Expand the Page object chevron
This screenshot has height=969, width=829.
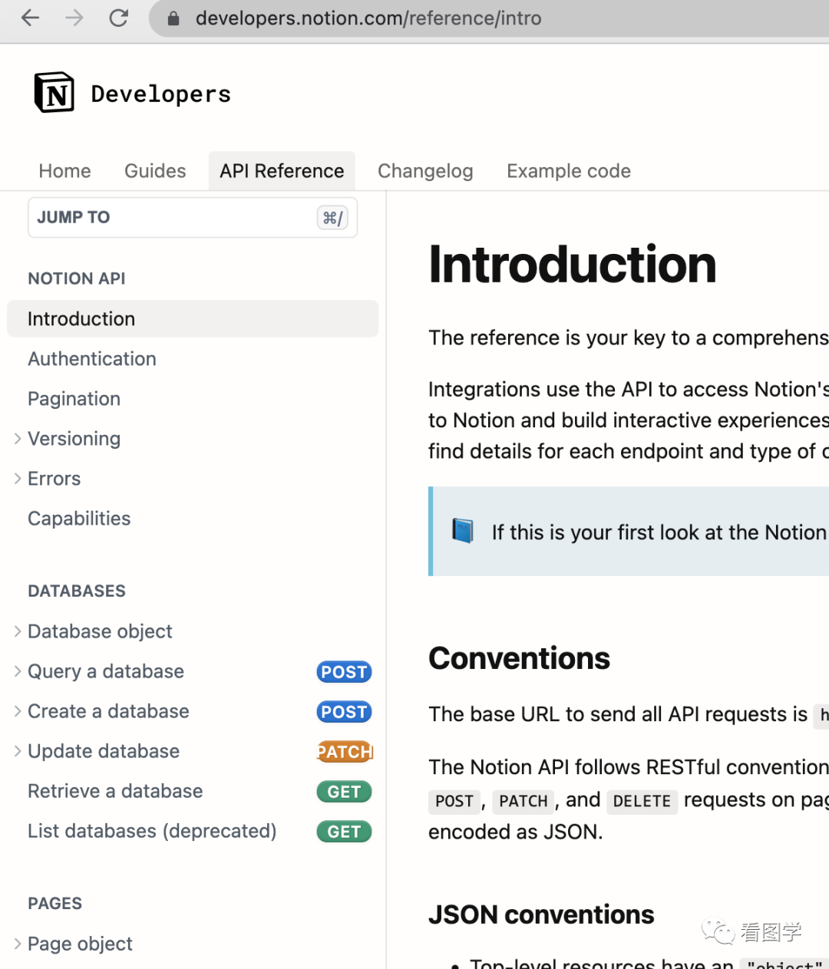(18, 944)
